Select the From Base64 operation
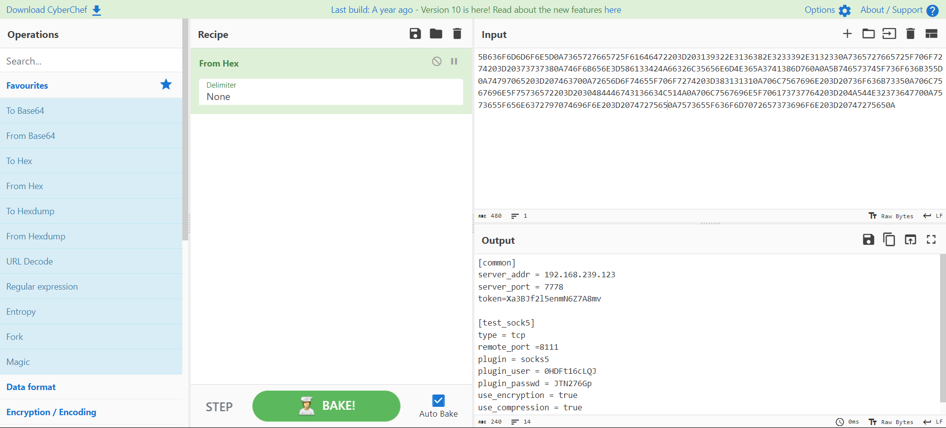 pyautogui.click(x=91, y=136)
